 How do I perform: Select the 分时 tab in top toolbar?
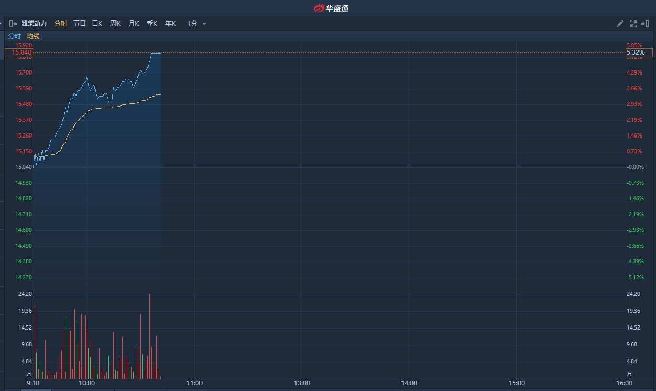point(61,24)
